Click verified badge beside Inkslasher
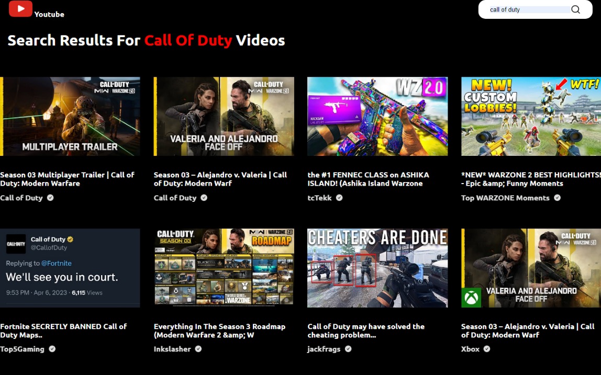 198,349
